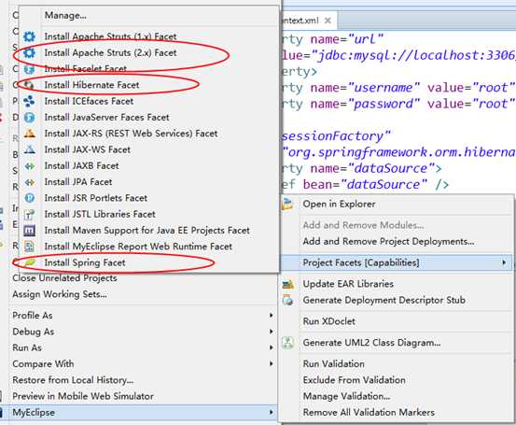The width and height of the screenshot is (516, 425).
Task: Click the JAX-WS Facet icon
Action: [29, 149]
